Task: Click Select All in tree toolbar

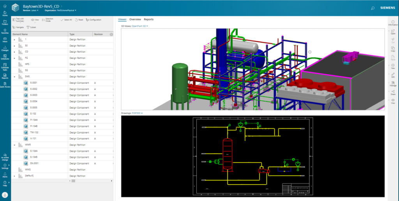Action: tap(66, 20)
